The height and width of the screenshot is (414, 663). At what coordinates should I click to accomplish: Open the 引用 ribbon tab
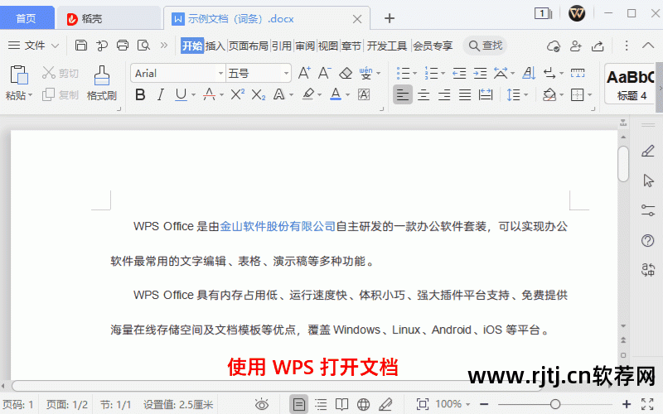282,46
